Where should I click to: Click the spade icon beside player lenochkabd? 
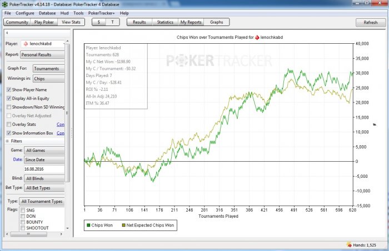click(x=26, y=44)
